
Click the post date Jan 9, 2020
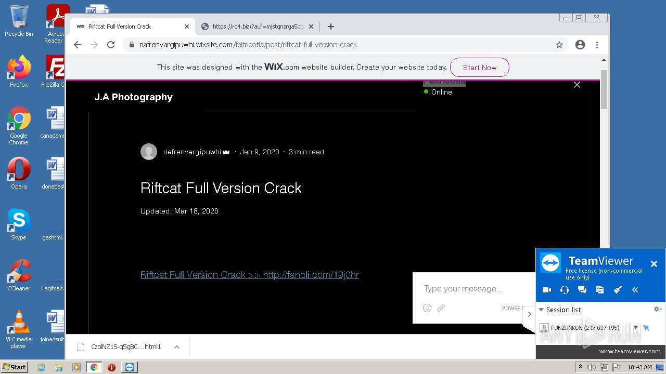pos(260,152)
